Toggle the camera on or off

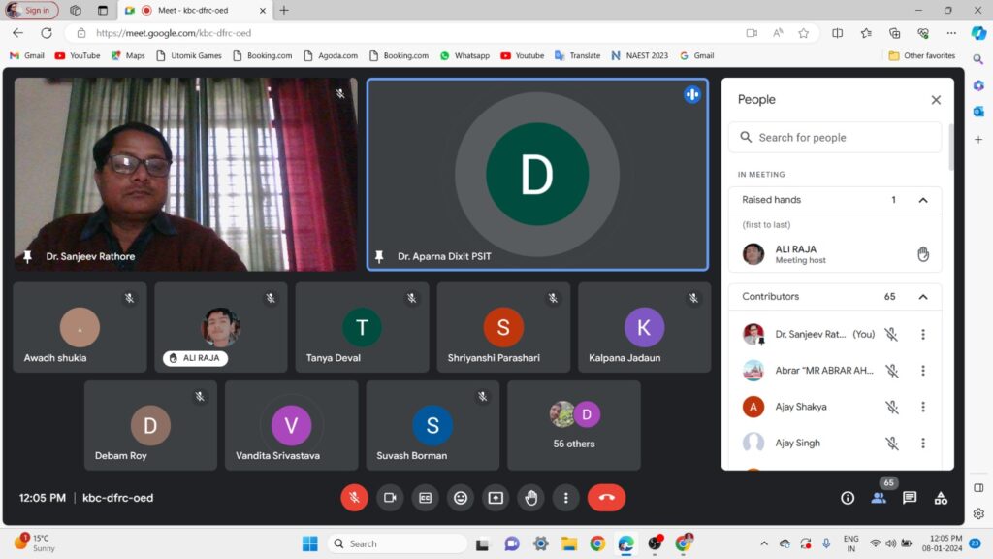(x=390, y=498)
